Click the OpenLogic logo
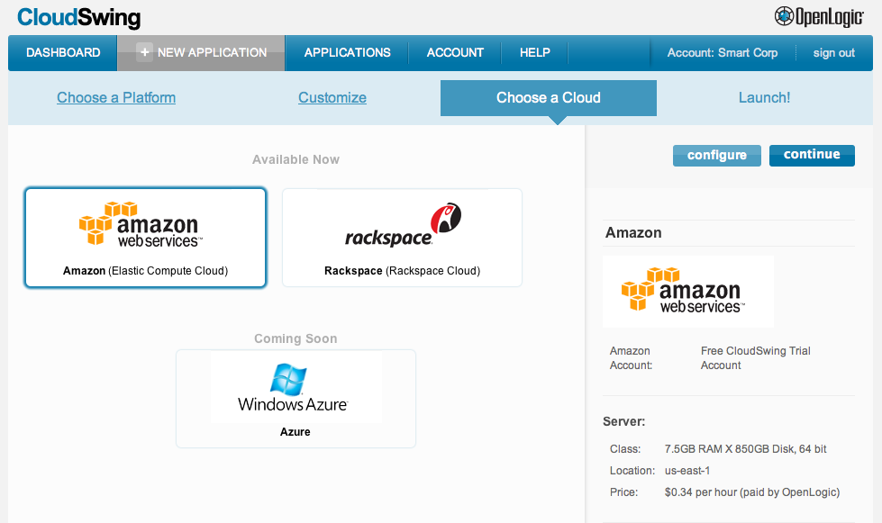Image resolution: width=882 pixels, height=523 pixels. pyautogui.click(x=818, y=17)
